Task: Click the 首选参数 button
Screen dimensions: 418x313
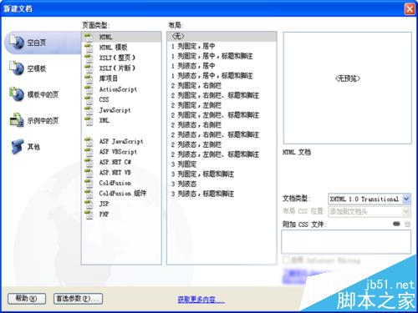Action: [x=78, y=299]
